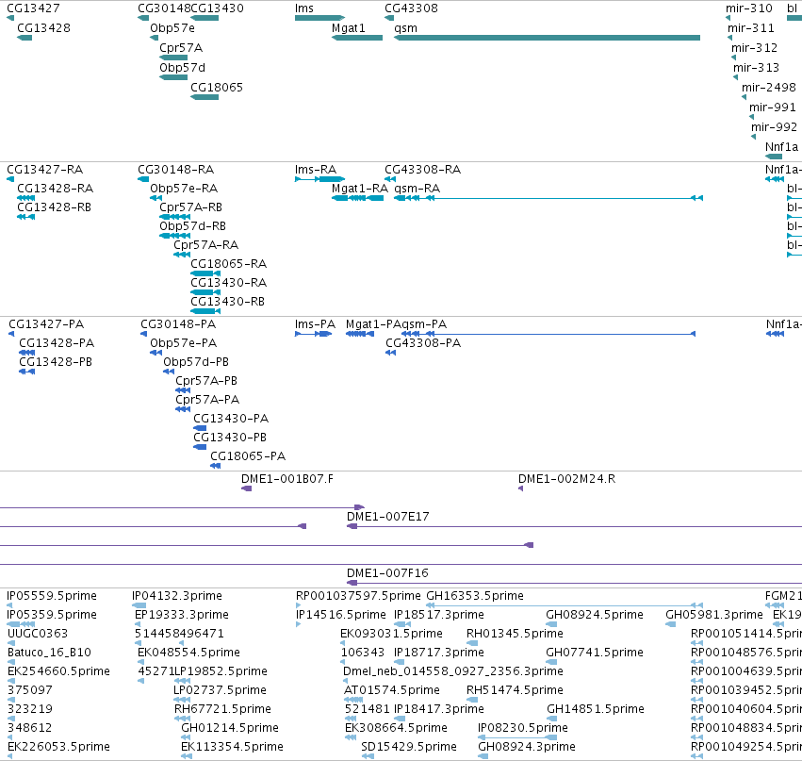Select the EK254660.5prime EST label
Image resolution: width=802 pixels, height=761 pixels.
pyautogui.click(x=58, y=671)
